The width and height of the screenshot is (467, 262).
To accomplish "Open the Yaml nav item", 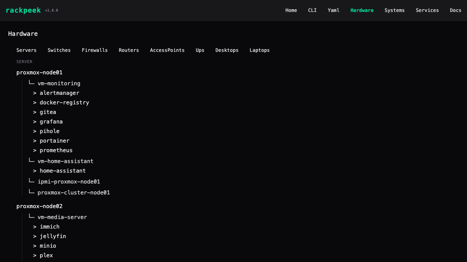I will tap(333, 10).
